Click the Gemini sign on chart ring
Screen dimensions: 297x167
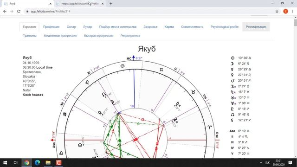tap(161, 70)
